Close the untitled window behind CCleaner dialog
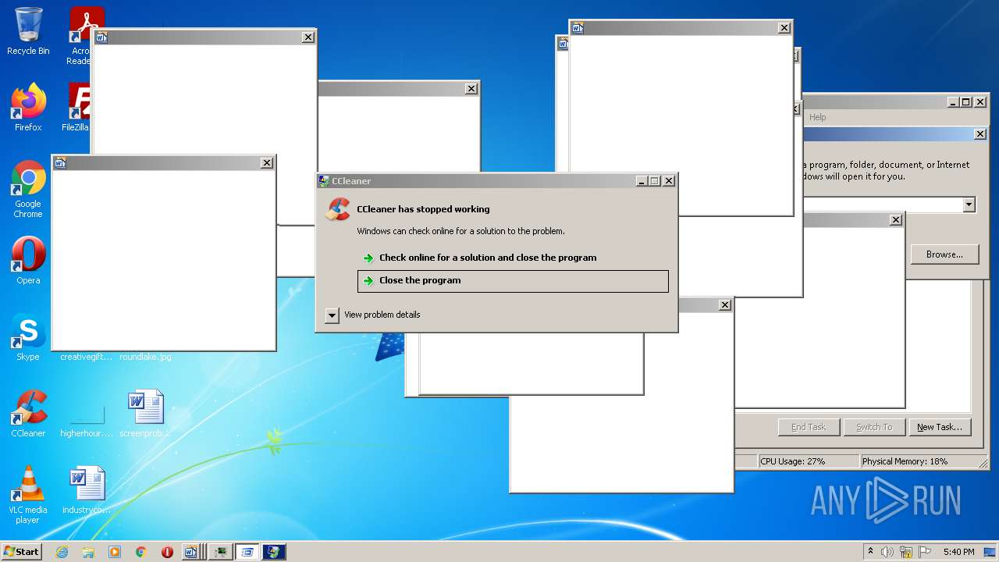Screen dimensions: 999x562 pos(471,89)
